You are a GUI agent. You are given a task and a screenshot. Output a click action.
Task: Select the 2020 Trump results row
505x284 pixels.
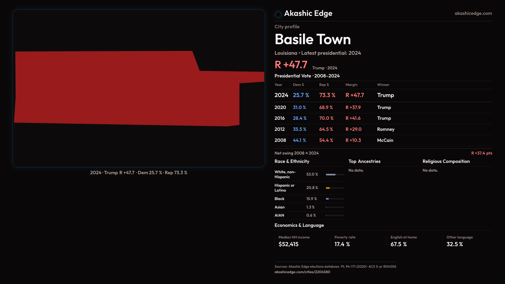pos(383,108)
